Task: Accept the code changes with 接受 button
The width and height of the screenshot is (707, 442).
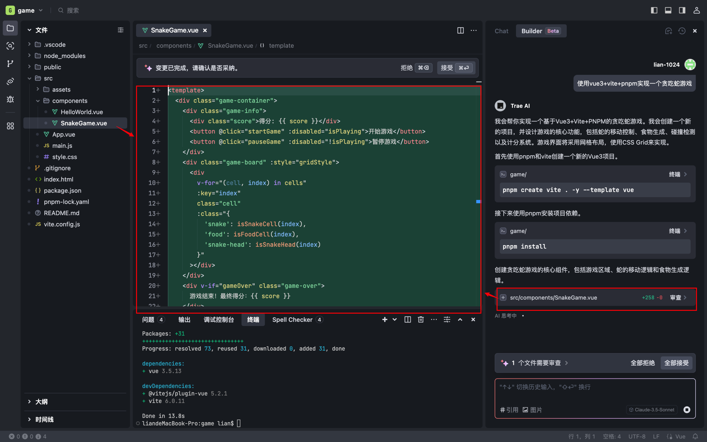Action: tap(447, 67)
